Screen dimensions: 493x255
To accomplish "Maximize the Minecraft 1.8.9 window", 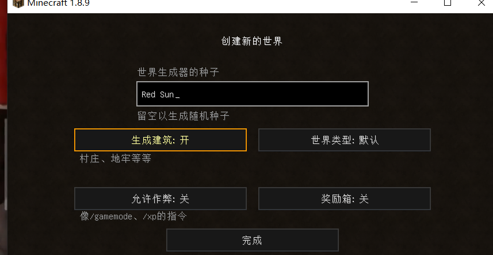I will click(447, 3).
